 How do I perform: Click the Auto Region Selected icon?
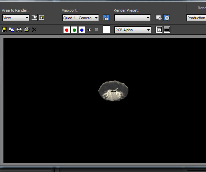(x=42, y=18)
